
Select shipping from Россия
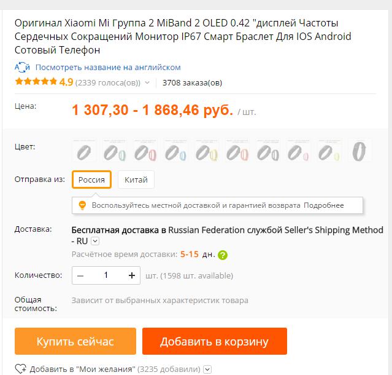[x=91, y=180]
